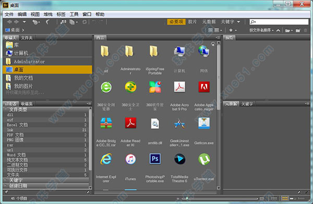This screenshot has width=313, height=204.
Task: Go forward with the right arrow
Action: [17, 22]
